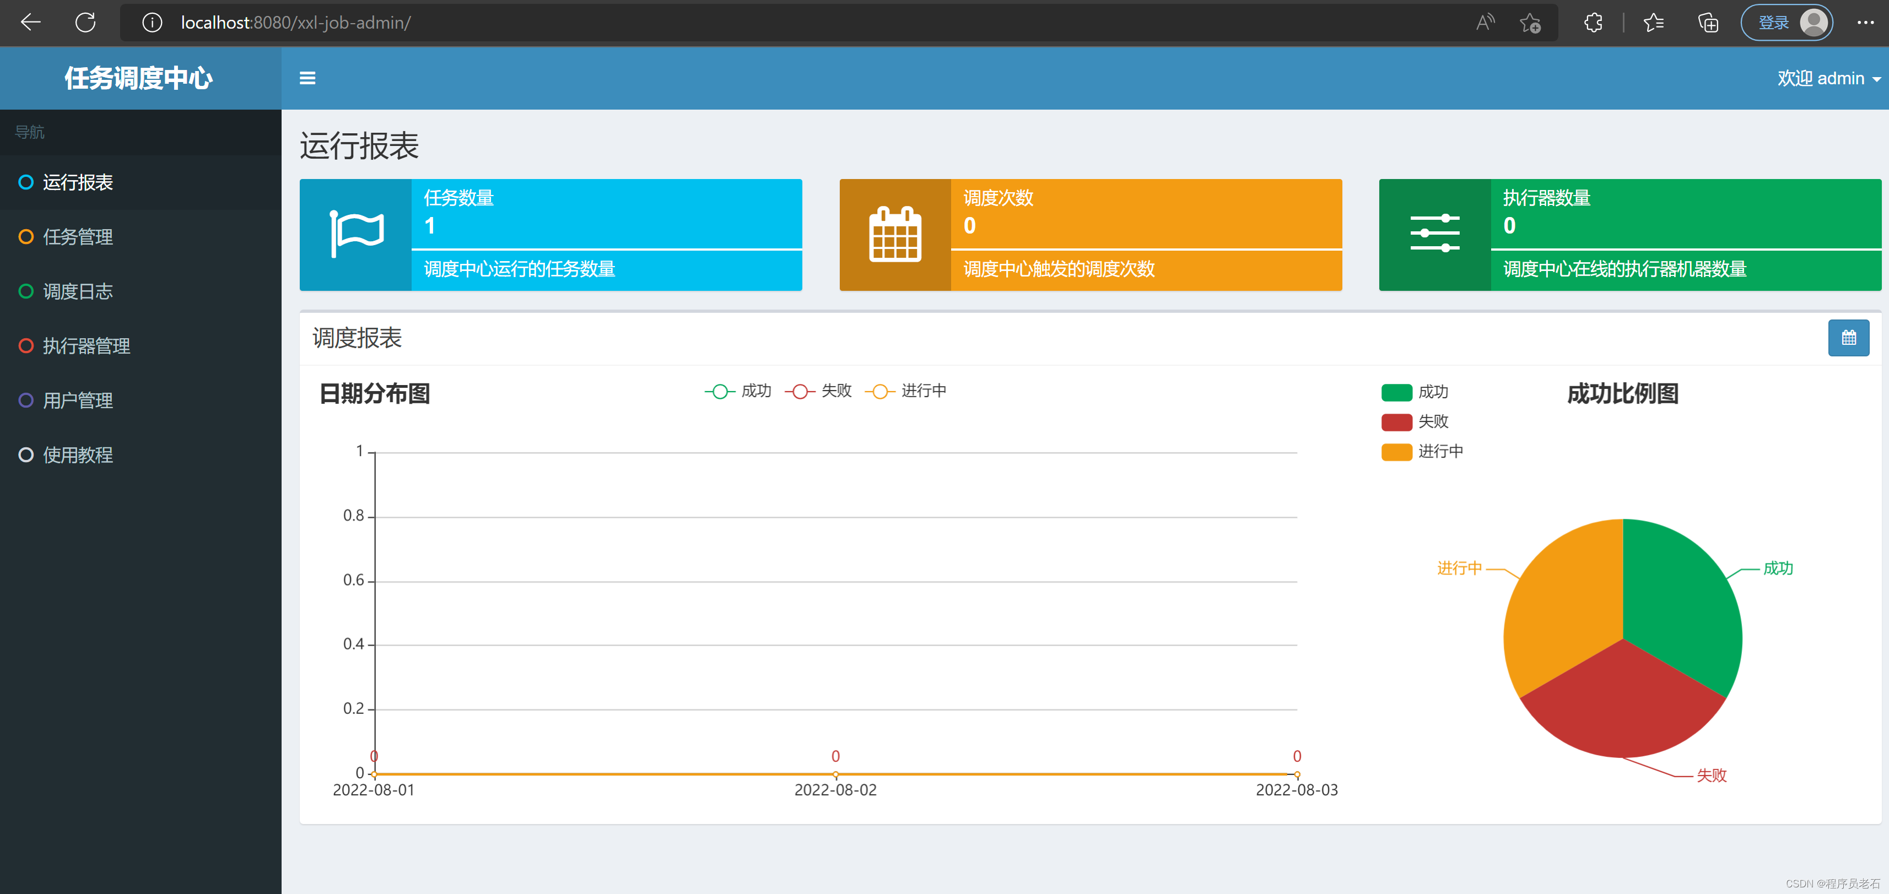Screen dimensions: 1889x894
Task: Open the favorites list menu
Action: (x=1654, y=23)
